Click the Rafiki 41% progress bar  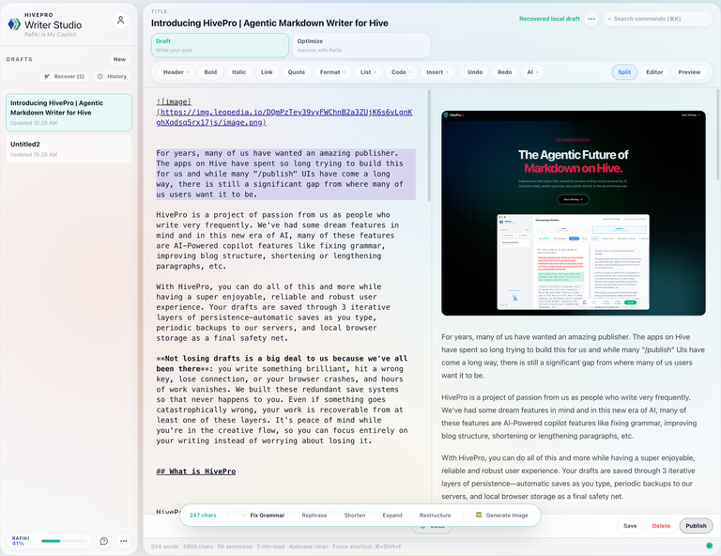[x=64, y=541]
